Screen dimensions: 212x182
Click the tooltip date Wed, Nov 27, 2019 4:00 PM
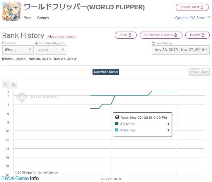click(x=144, y=118)
